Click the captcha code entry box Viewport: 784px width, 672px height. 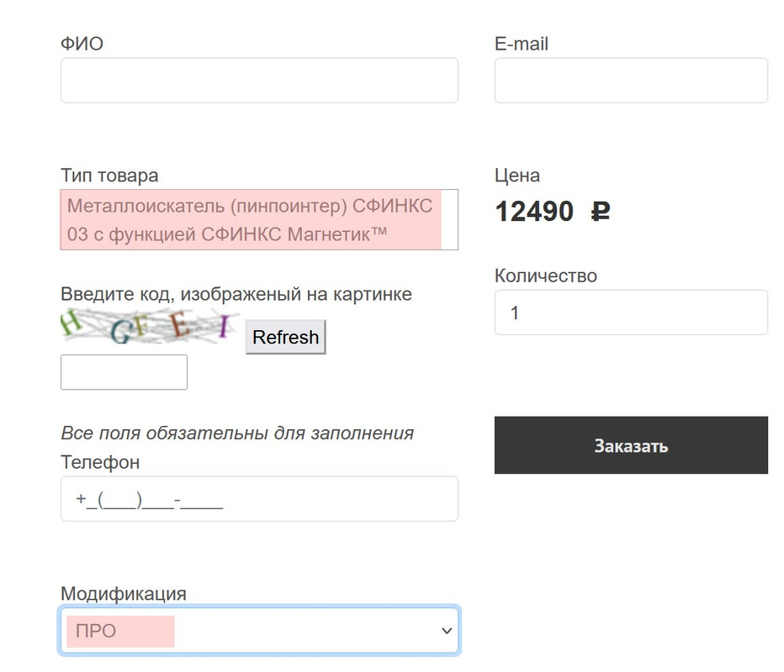pos(124,372)
